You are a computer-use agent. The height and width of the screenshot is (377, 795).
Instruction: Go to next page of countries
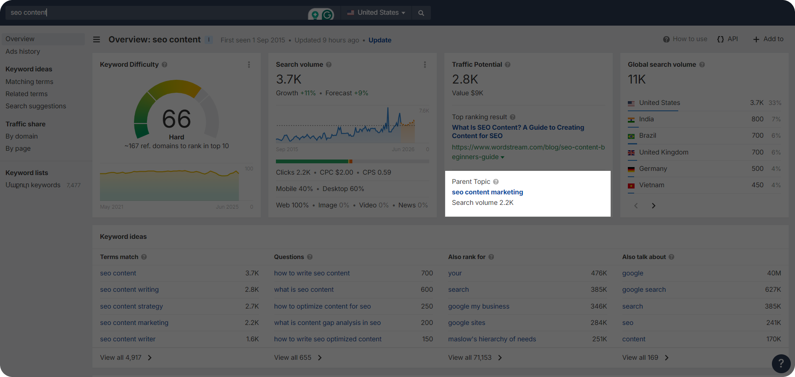pyautogui.click(x=653, y=206)
